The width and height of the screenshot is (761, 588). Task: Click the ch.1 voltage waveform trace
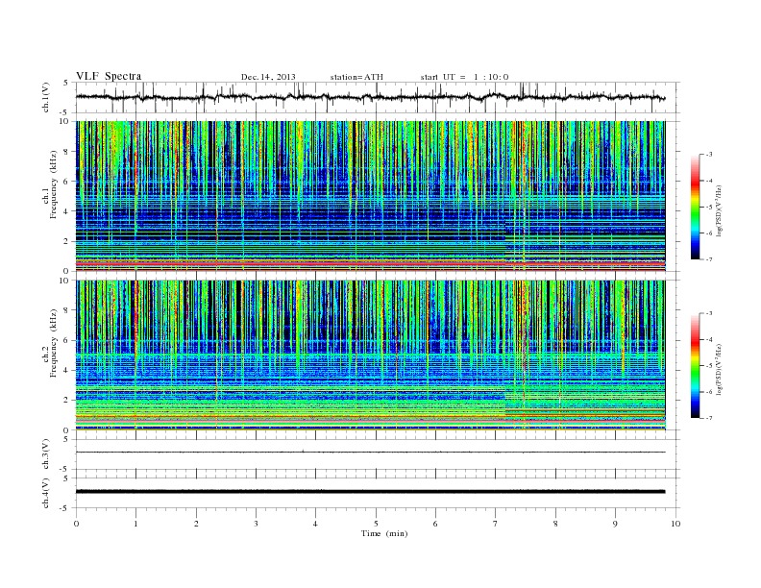pyautogui.click(x=370, y=97)
